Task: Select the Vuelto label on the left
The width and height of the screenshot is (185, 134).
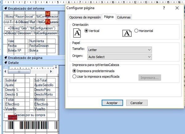Action: click(17, 109)
